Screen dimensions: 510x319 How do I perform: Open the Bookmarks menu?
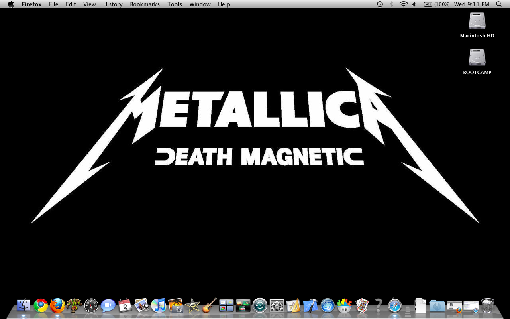145,4
